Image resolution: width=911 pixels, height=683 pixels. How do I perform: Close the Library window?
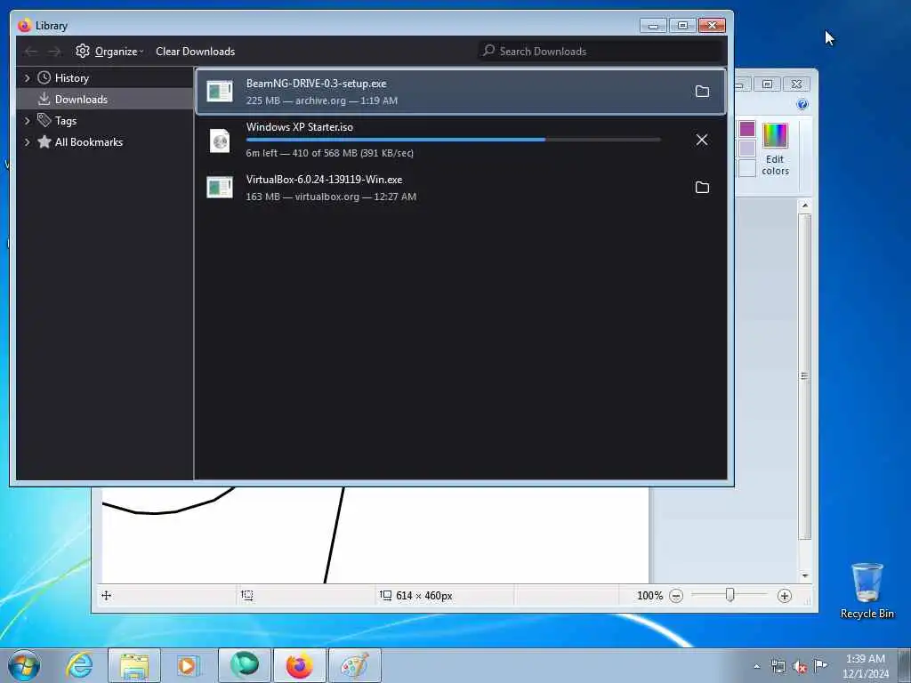(712, 26)
